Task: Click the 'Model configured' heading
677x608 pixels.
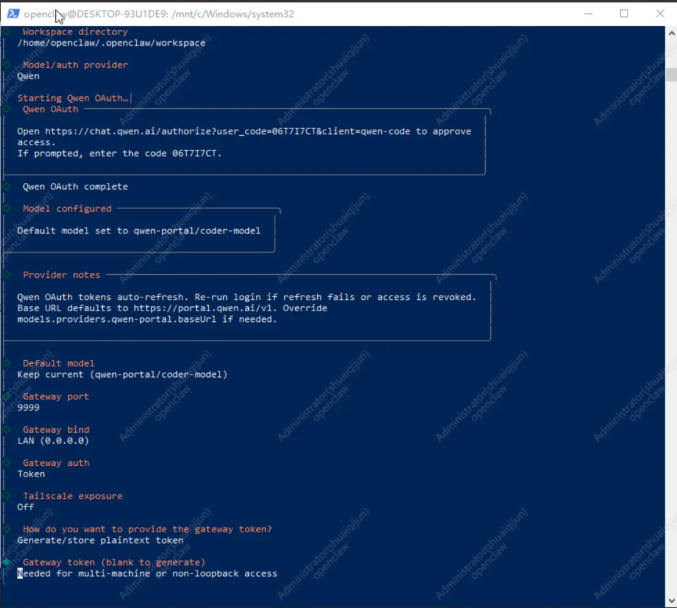Action: coord(67,209)
